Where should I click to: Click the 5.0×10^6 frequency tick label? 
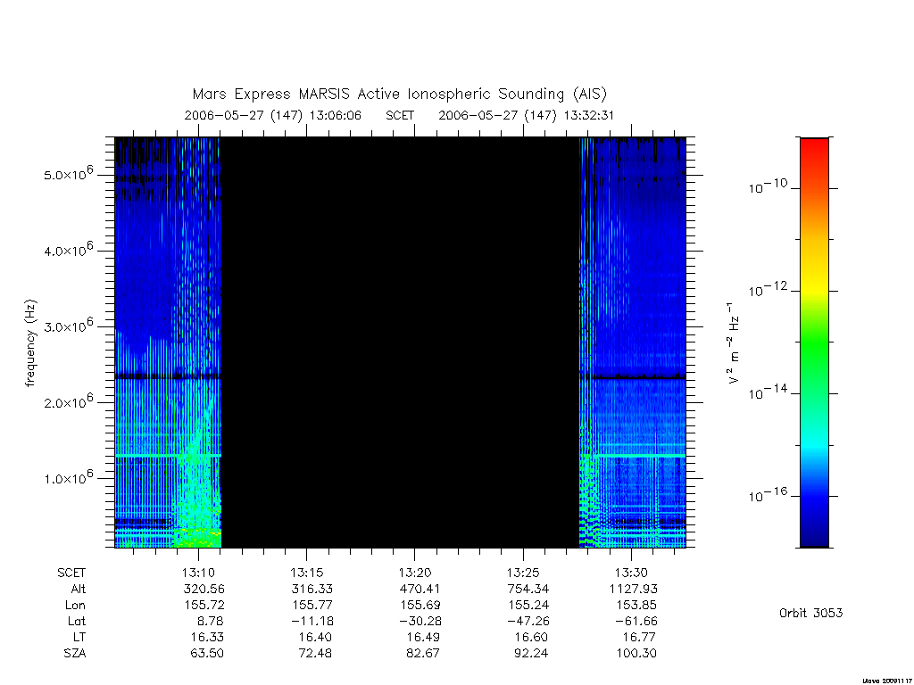click(x=68, y=174)
